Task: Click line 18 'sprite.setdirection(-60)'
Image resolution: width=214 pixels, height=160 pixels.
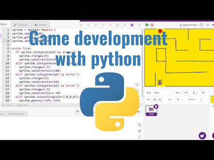Action: [40, 93]
